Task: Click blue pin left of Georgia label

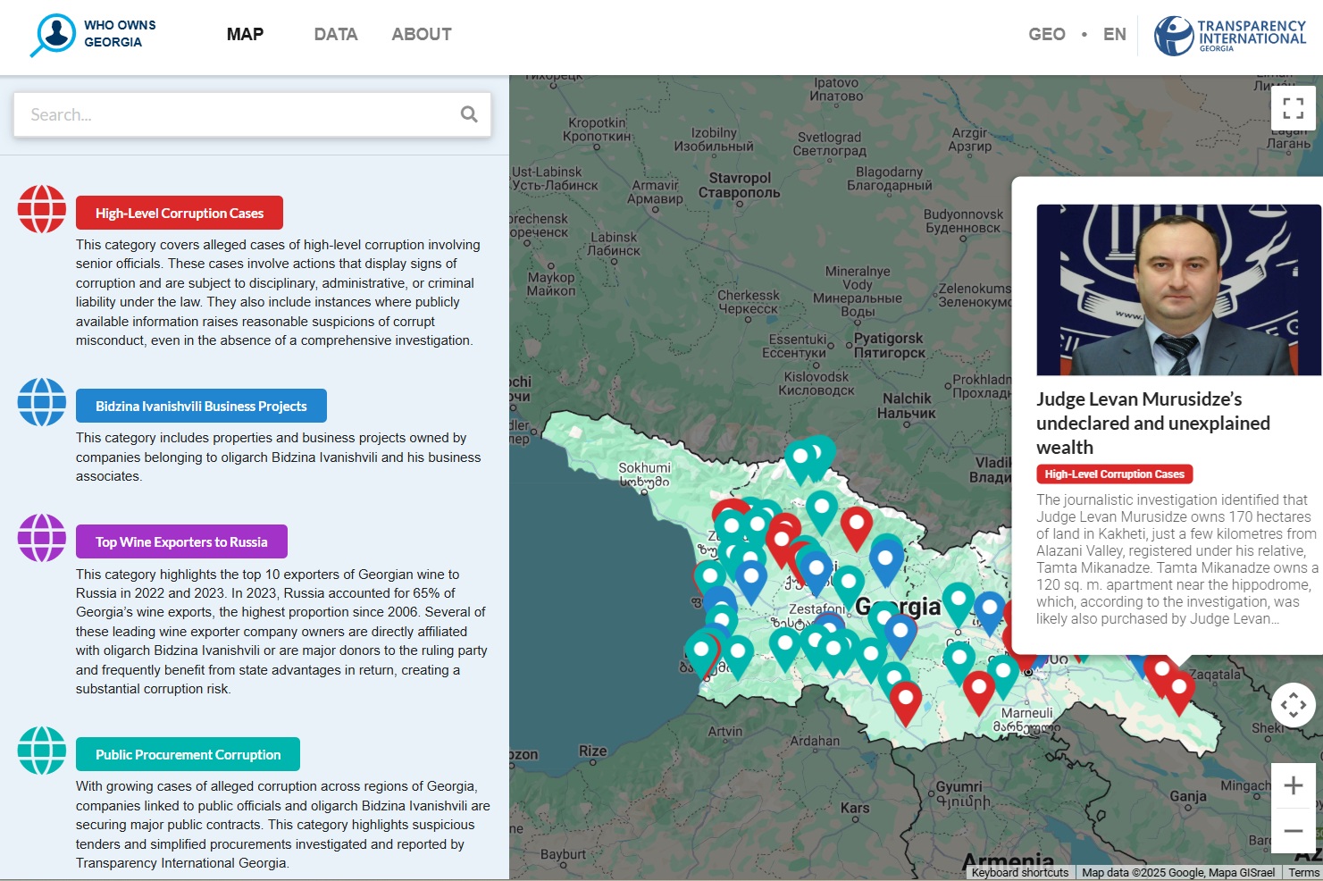Action: pos(816,568)
